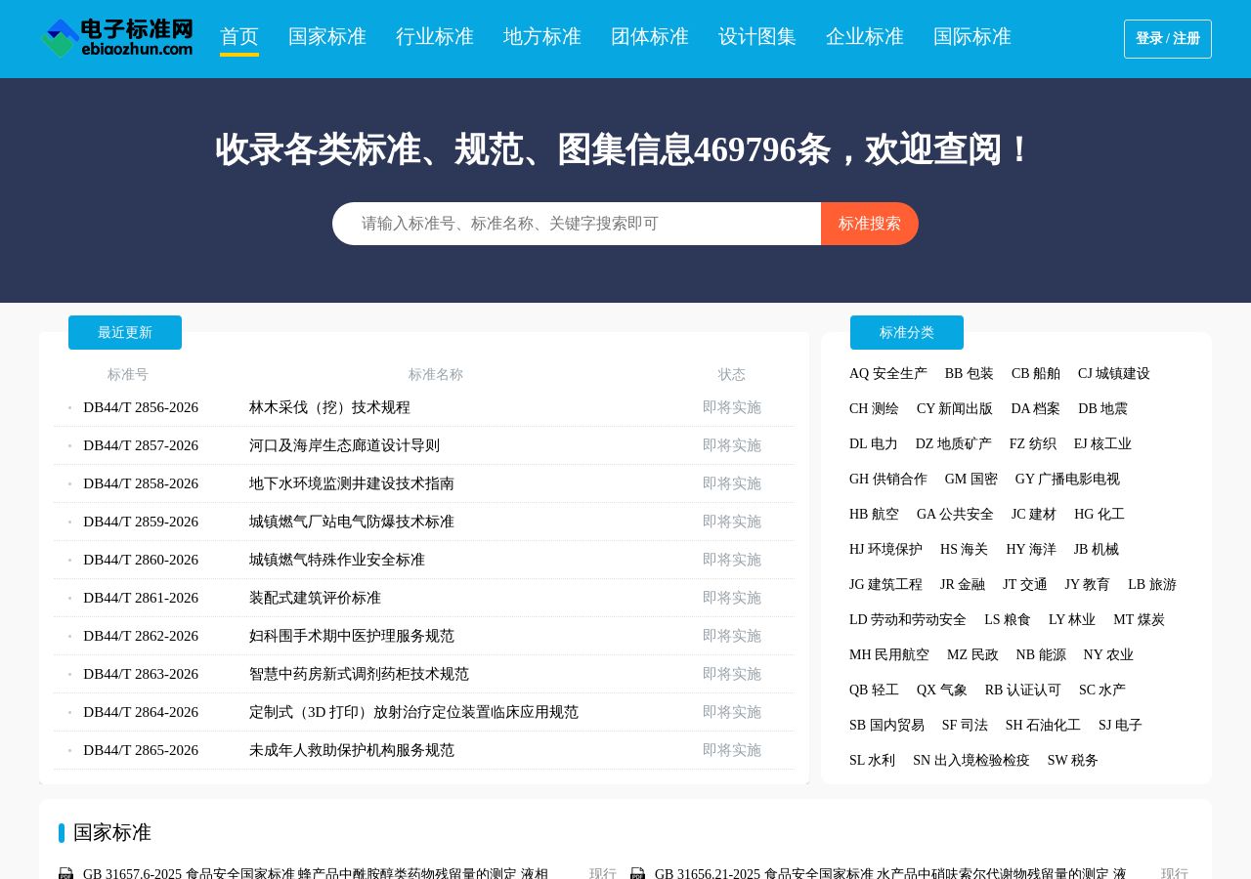Screen dimensions: 1251x879
Task: Open the SW 税务 category
Action: click(x=1073, y=761)
